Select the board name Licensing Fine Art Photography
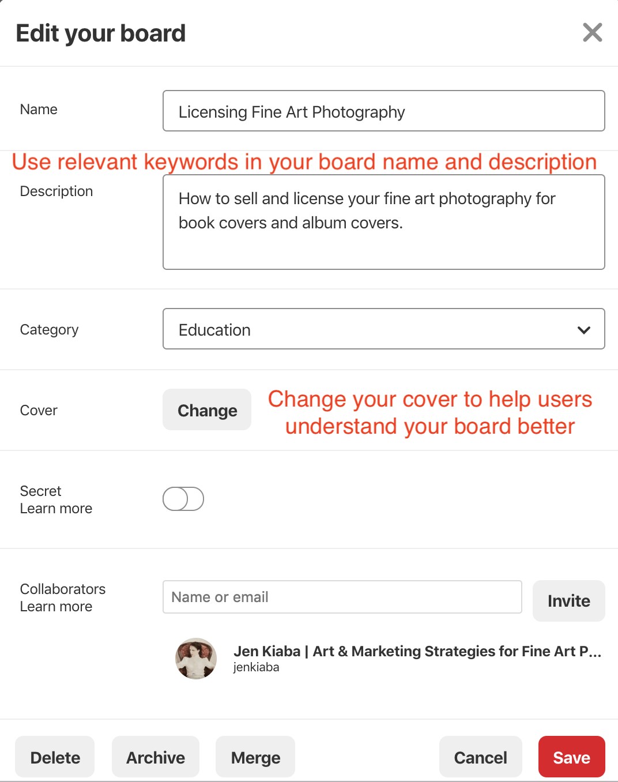Screen dimensions: 618x782 click(292, 111)
